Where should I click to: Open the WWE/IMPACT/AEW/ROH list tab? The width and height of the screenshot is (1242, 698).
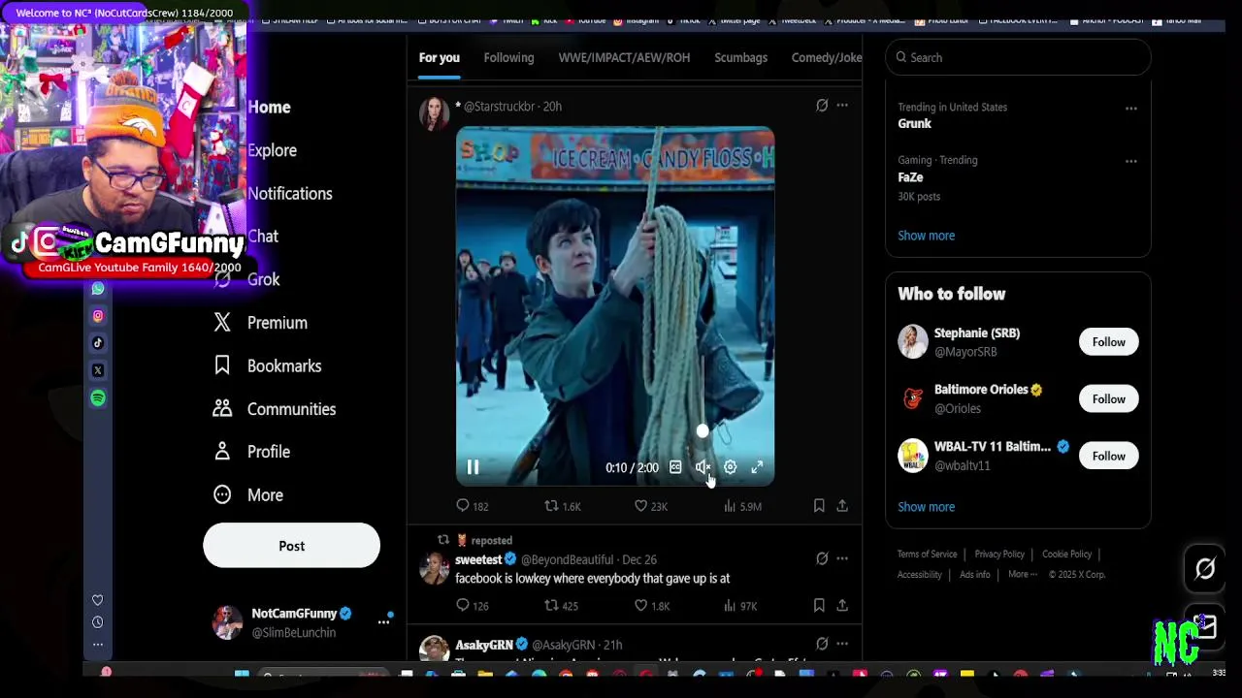tap(624, 57)
